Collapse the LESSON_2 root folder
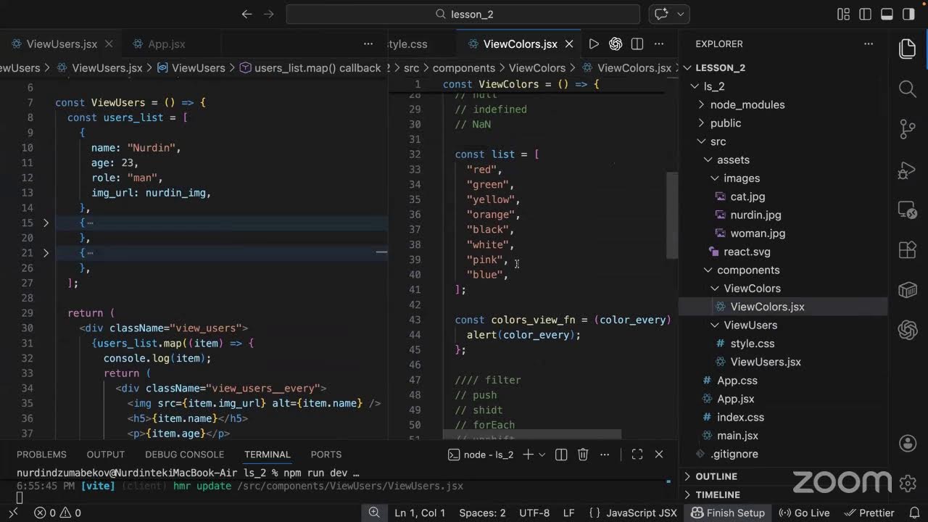Image resolution: width=928 pixels, height=522 pixels. pos(720,67)
